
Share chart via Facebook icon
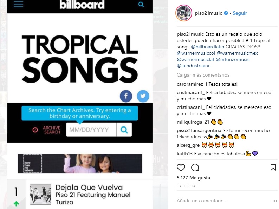pyautogui.click(x=126, y=96)
